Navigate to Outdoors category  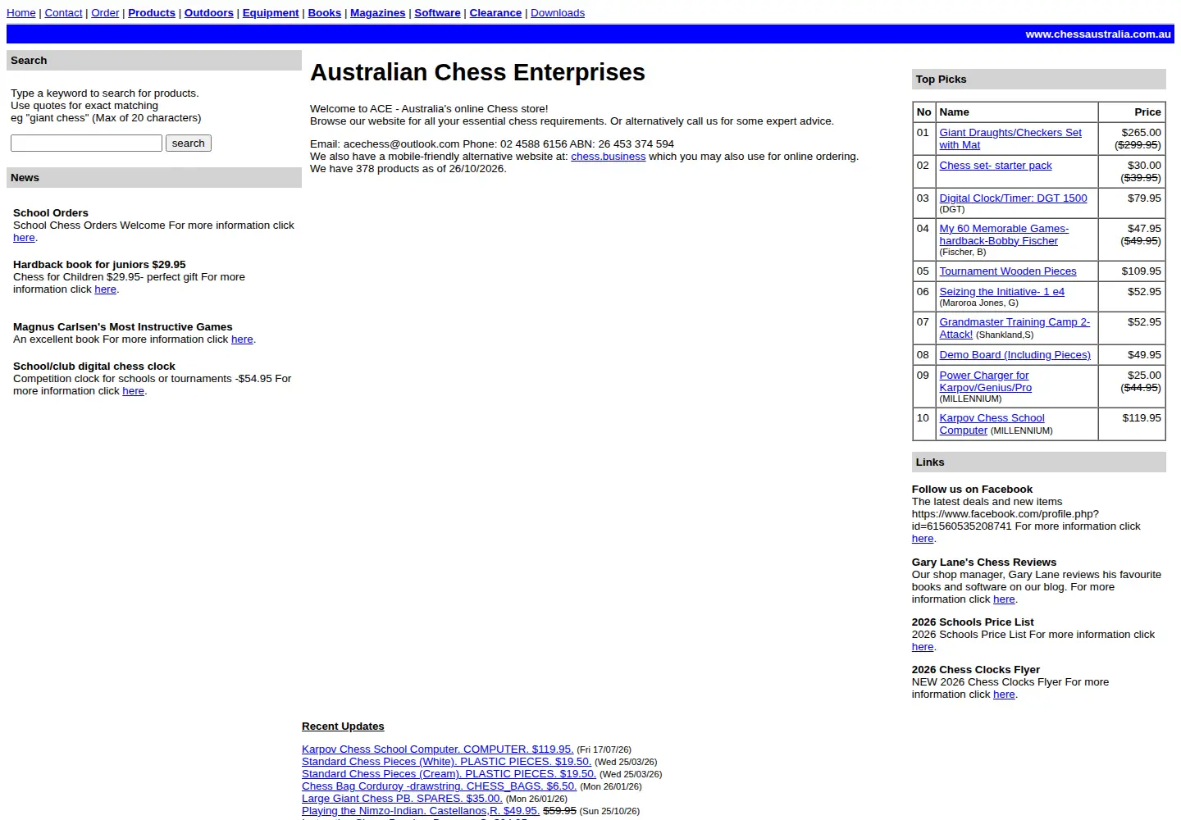tap(209, 13)
